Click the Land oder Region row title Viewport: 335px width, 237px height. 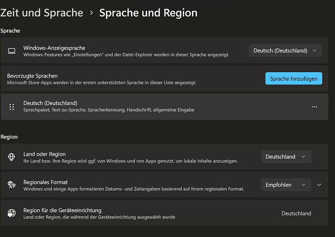45,154
